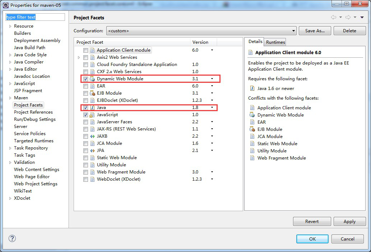Uncheck the Java facet checkbox
371x252 pixels.
(x=85, y=108)
